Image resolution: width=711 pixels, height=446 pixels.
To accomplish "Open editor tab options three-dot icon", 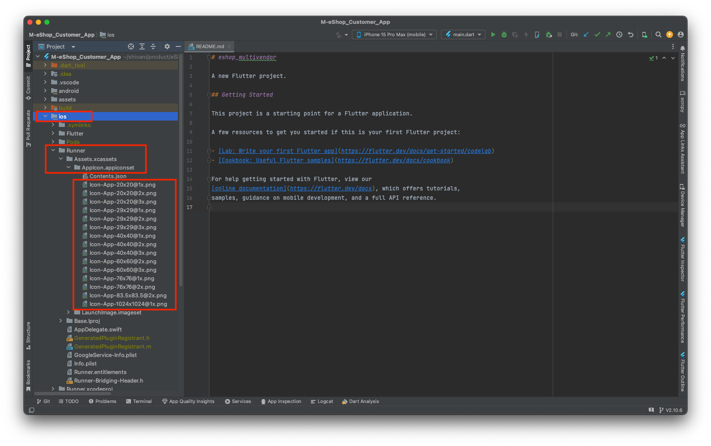I will click(673, 46).
